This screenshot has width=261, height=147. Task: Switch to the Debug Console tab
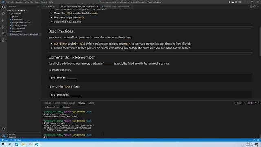point(69,103)
